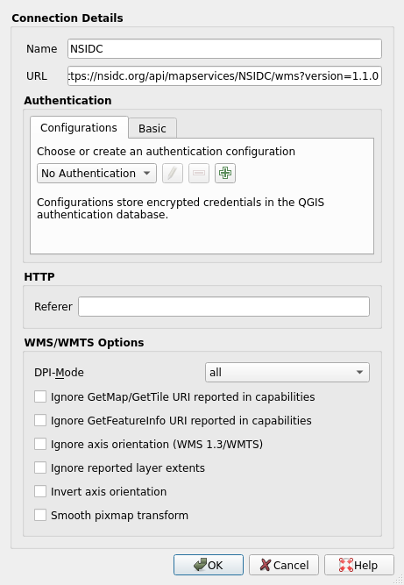The image size is (404, 585).
Task: Open Help for this dialog
Action: (x=359, y=565)
